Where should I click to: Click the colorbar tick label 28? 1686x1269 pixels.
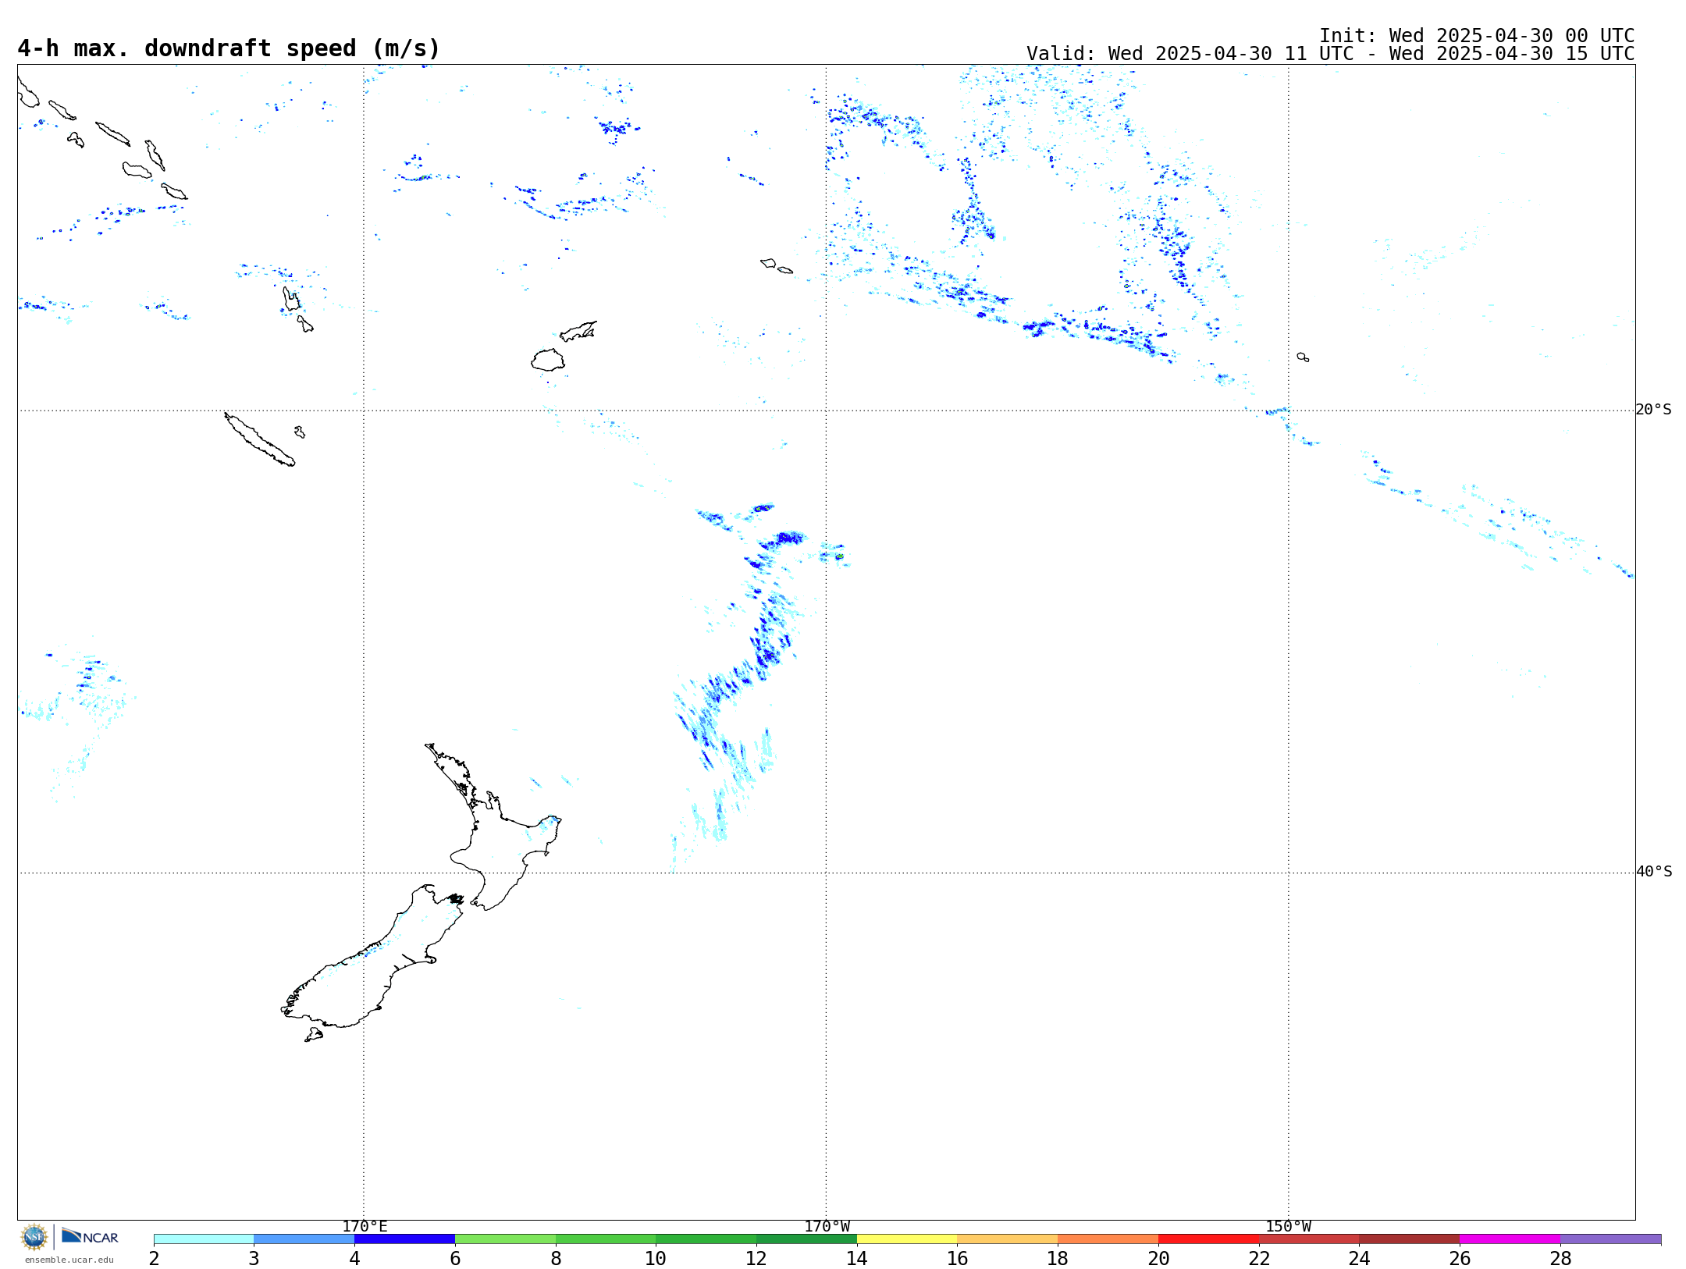tap(1560, 1258)
